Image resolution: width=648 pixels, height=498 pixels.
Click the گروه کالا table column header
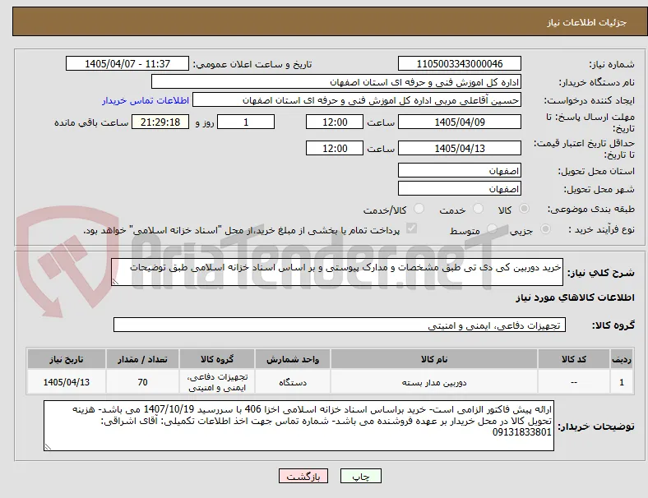point(217,359)
